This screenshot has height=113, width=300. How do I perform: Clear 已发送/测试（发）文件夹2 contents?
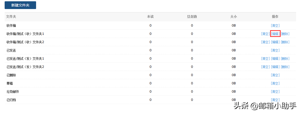click(x=265, y=67)
